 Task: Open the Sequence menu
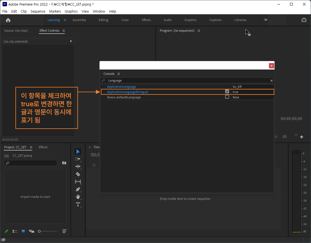point(38,11)
